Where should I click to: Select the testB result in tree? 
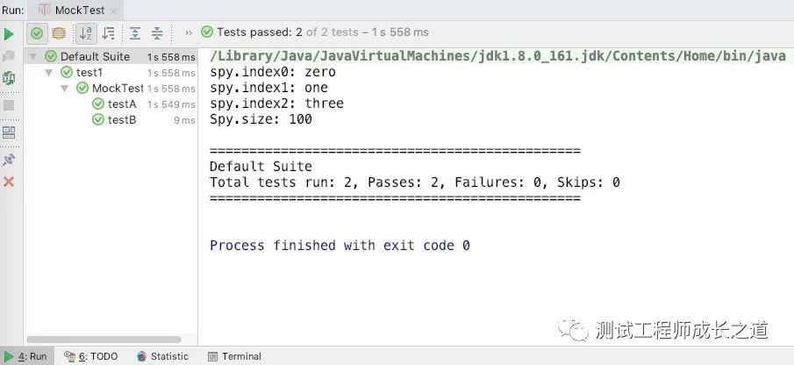(x=122, y=120)
